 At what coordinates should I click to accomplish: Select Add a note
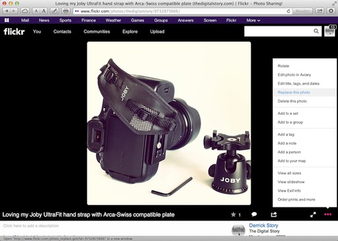287,143
